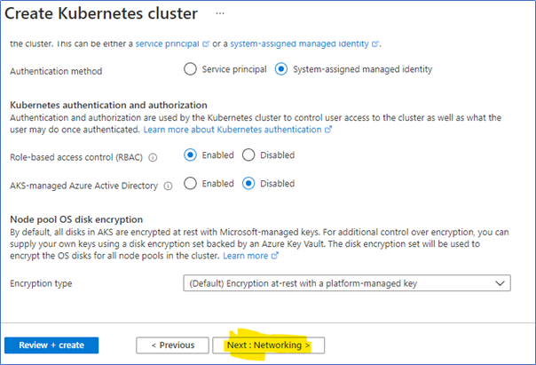Click external-link icon after 'system-assigned managed identity' link
Image resolution: width=536 pixels, height=365 pixels.
(376, 43)
